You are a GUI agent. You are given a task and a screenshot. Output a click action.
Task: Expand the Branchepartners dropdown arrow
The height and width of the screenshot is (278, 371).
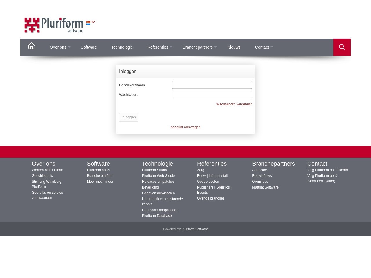click(x=216, y=47)
